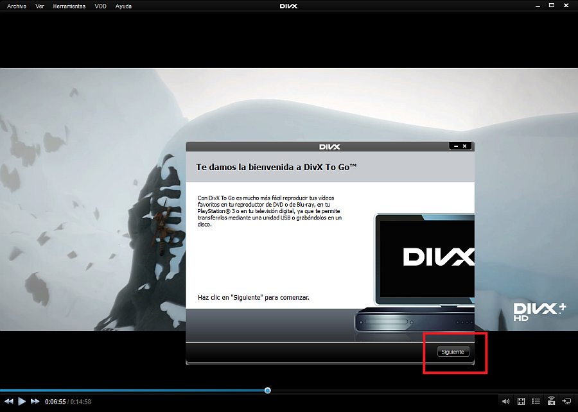Rewind using the backward playback button
The height and width of the screenshot is (412, 578).
9,401
